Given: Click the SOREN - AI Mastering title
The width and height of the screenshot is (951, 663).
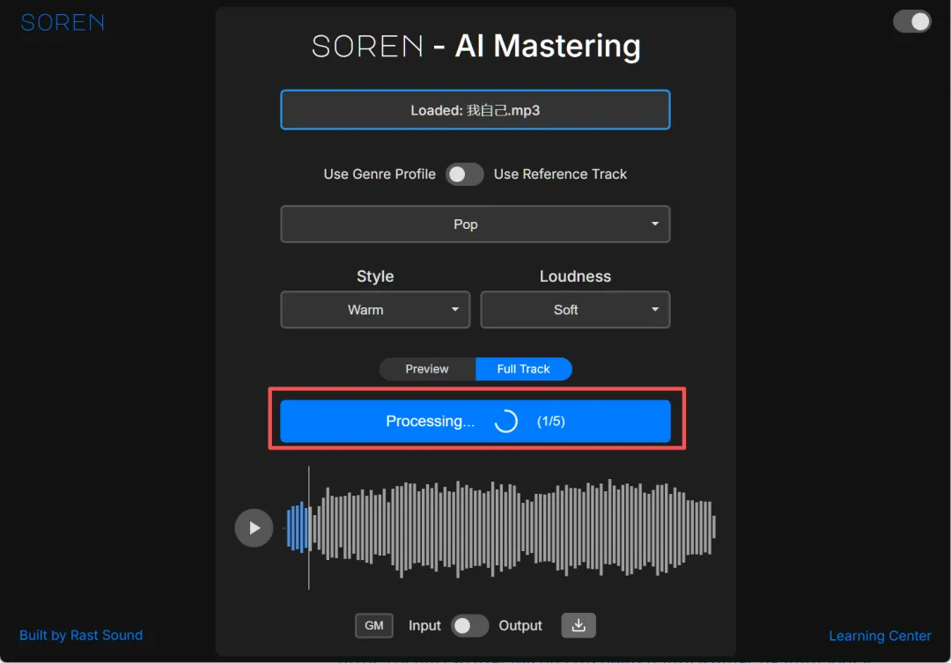Looking at the screenshot, I should [x=475, y=46].
